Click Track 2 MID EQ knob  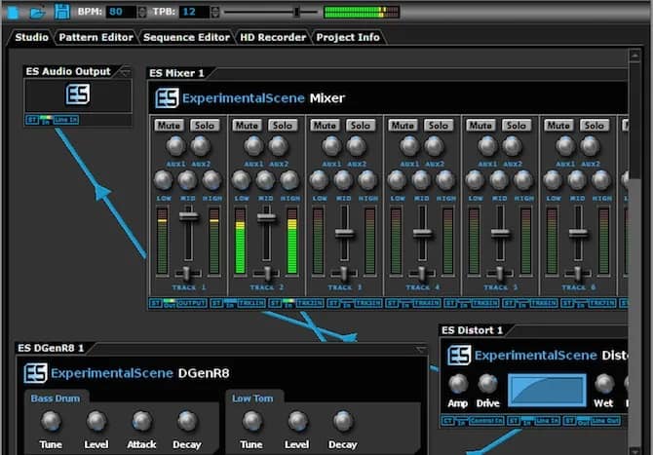pos(265,180)
